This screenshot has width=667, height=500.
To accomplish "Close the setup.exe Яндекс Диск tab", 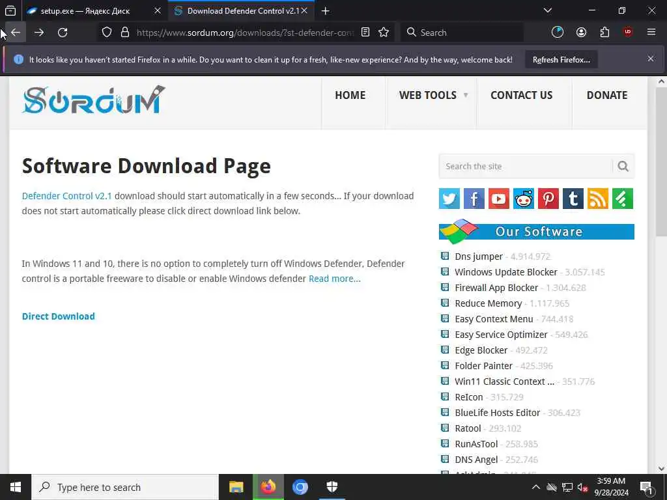I will click(x=158, y=11).
